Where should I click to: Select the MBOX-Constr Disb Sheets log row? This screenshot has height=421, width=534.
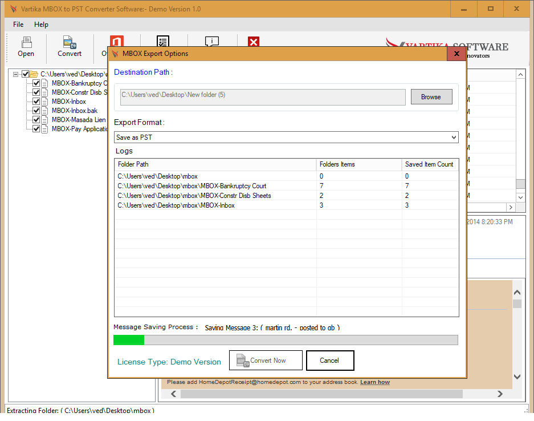point(287,196)
